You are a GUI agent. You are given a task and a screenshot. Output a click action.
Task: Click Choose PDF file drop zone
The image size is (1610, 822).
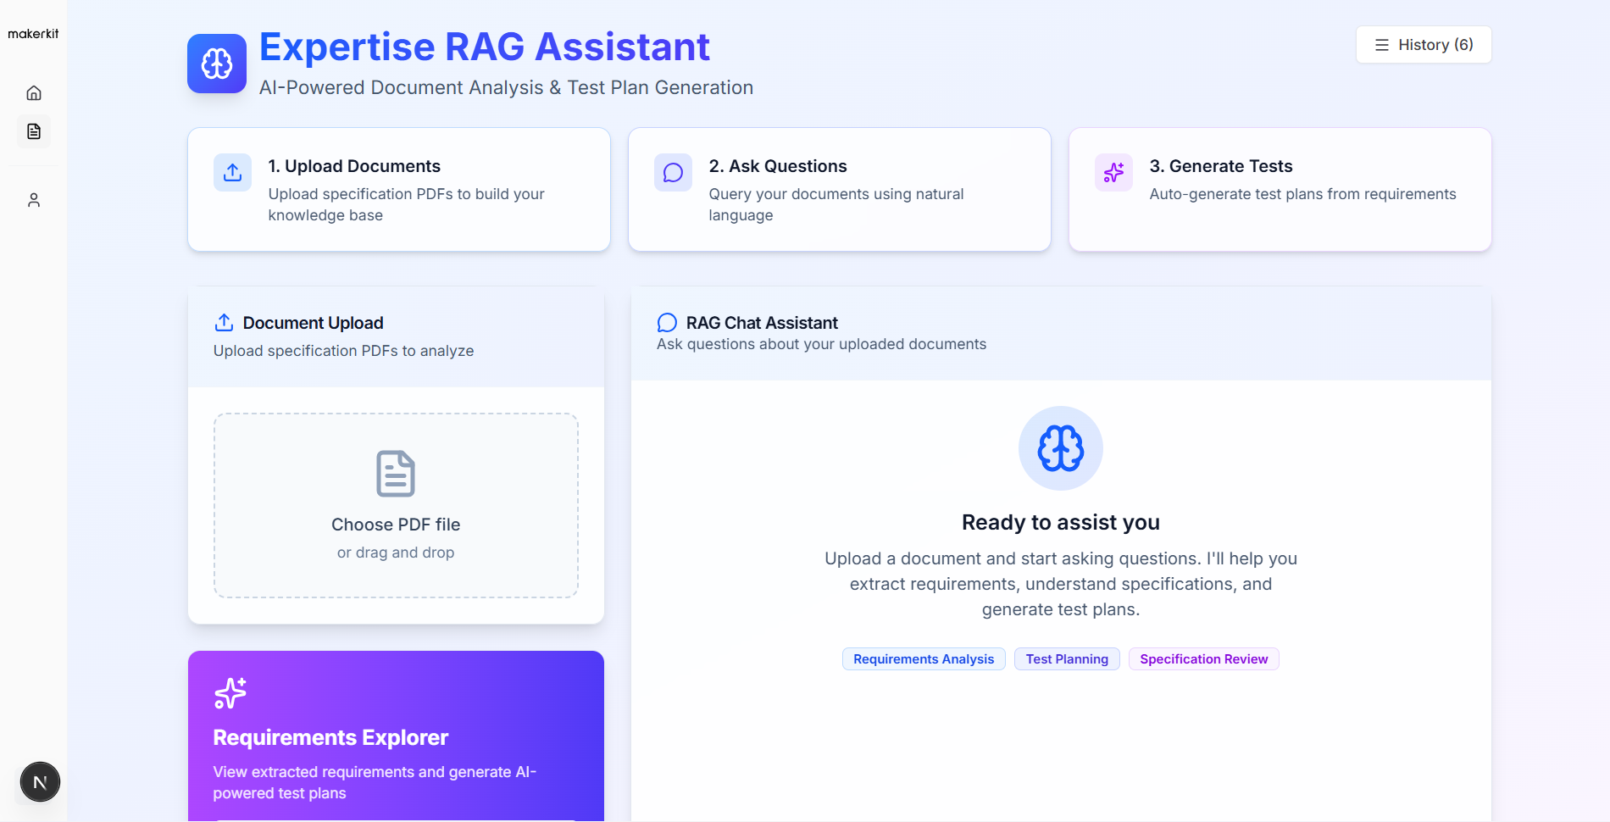pyautogui.click(x=395, y=506)
